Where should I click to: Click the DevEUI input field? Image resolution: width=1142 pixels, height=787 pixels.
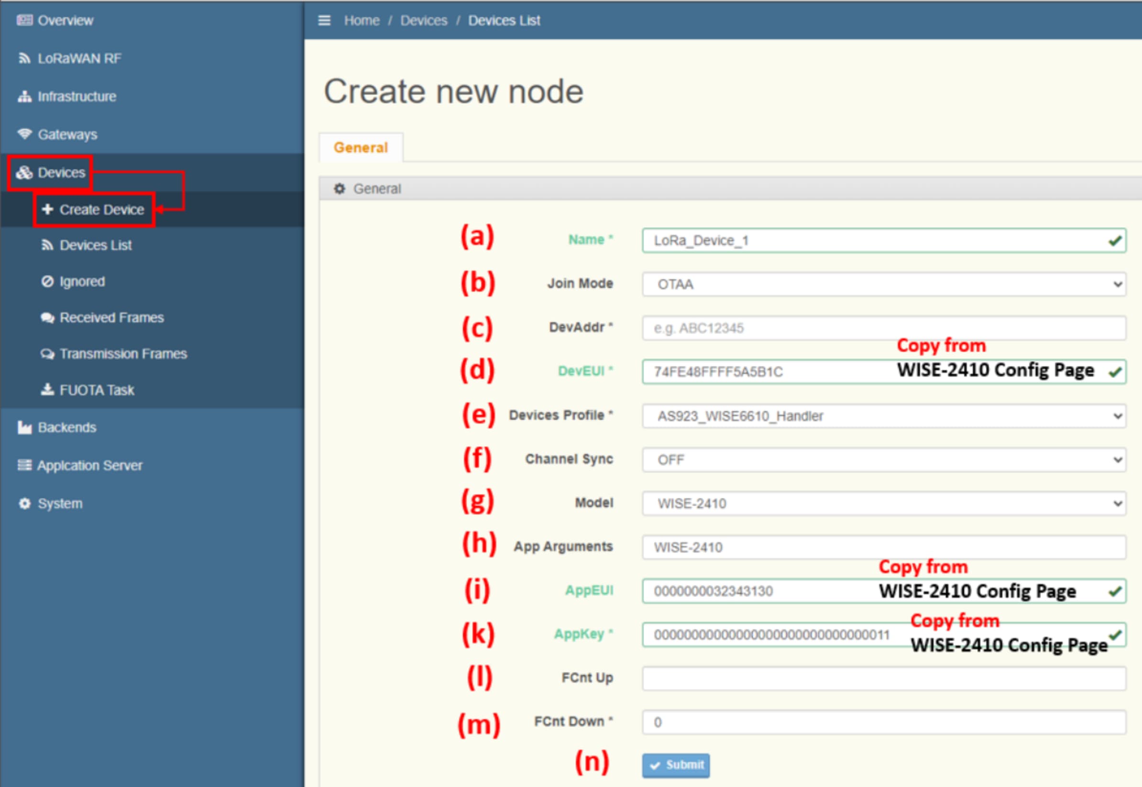click(x=884, y=372)
